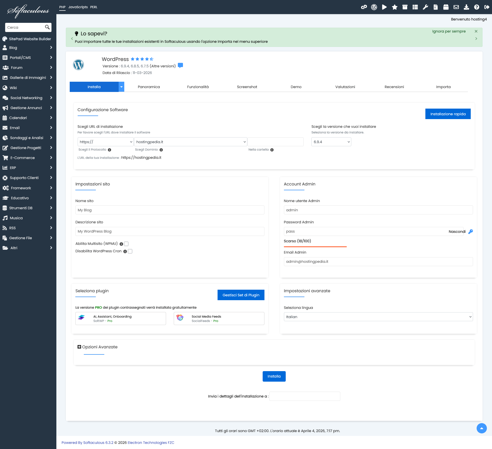Image resolution: width=492 pixels, height=449 pixels.
Task: Open the hostingpedia.it domain dropdown
Action: pos(191,142)
